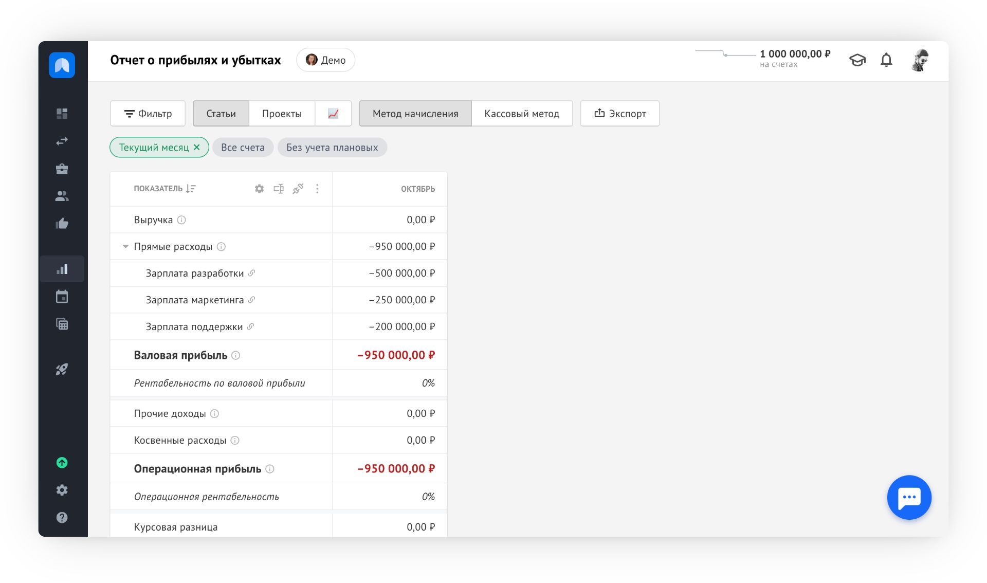This screenshot has width=987, height=583.
Task: Open the Демо account selector
Action: (x=325, y=60)
